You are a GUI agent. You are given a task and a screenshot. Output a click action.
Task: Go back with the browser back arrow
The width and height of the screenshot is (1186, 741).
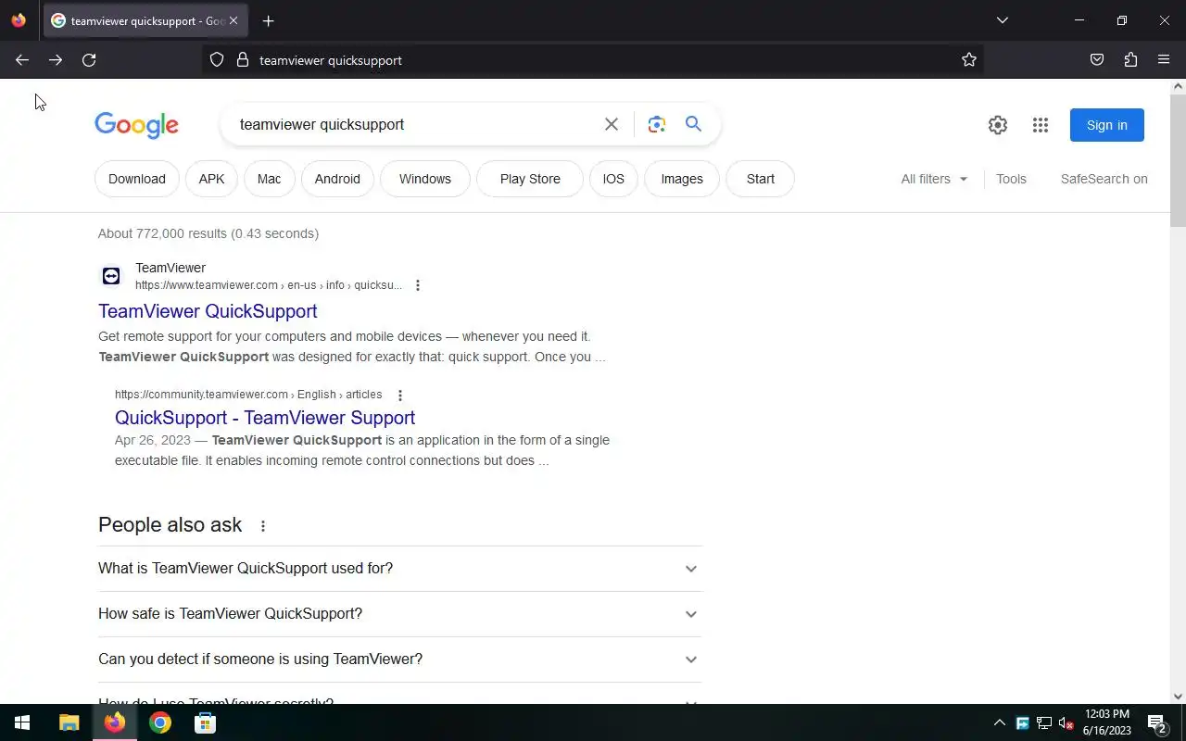click(22, 60)
